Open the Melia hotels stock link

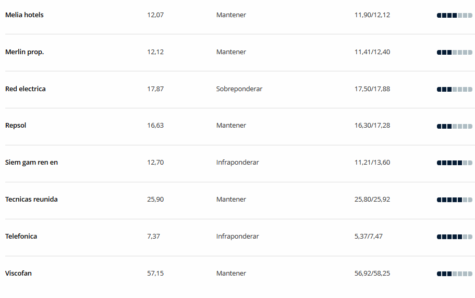pyautogui.click(x=24, y=15)
